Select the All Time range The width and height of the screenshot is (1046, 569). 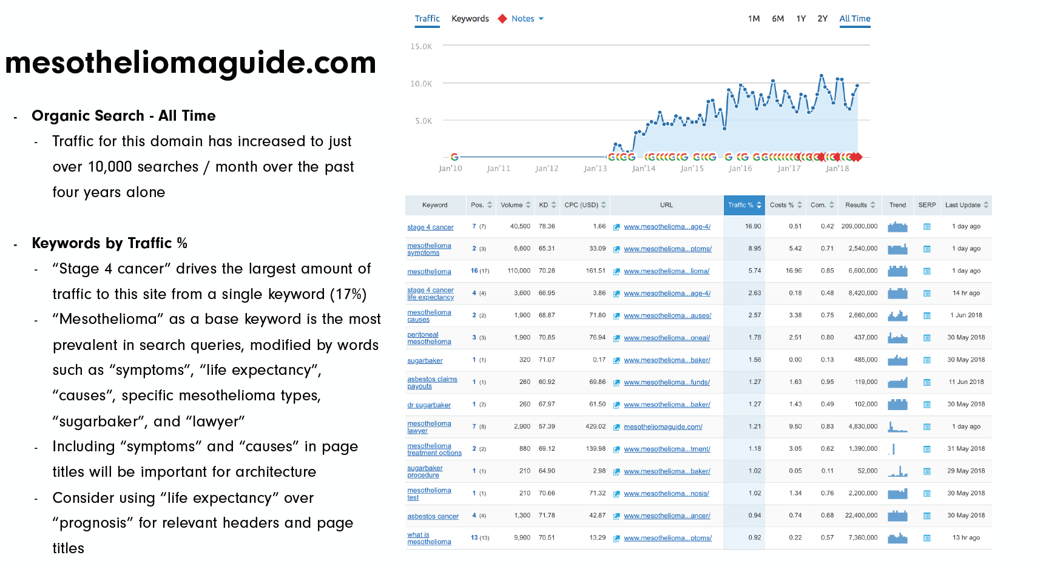point(855,19)
